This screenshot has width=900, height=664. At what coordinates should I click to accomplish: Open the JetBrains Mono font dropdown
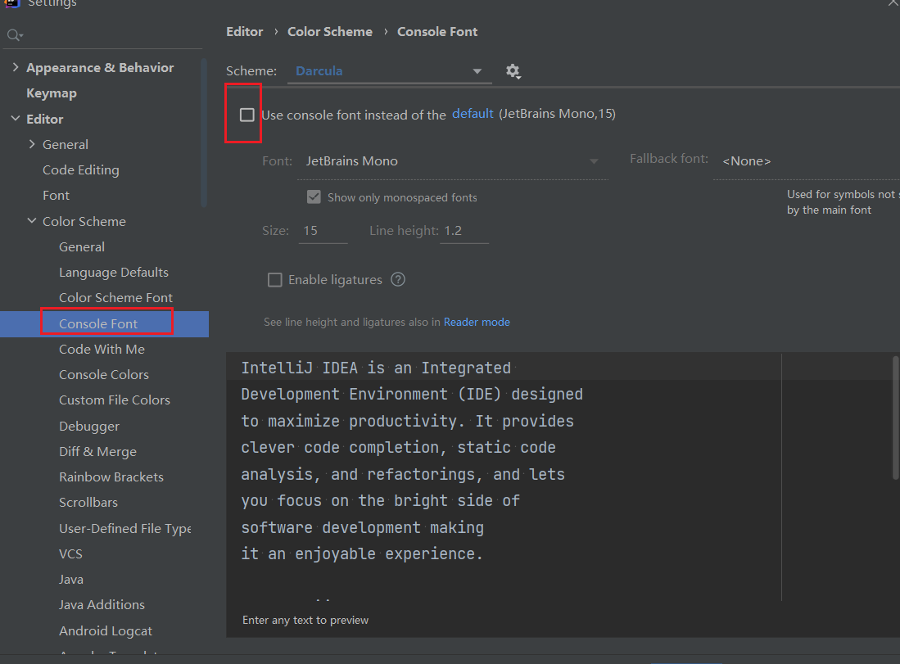pyautogui.click(x=452, y=161)
